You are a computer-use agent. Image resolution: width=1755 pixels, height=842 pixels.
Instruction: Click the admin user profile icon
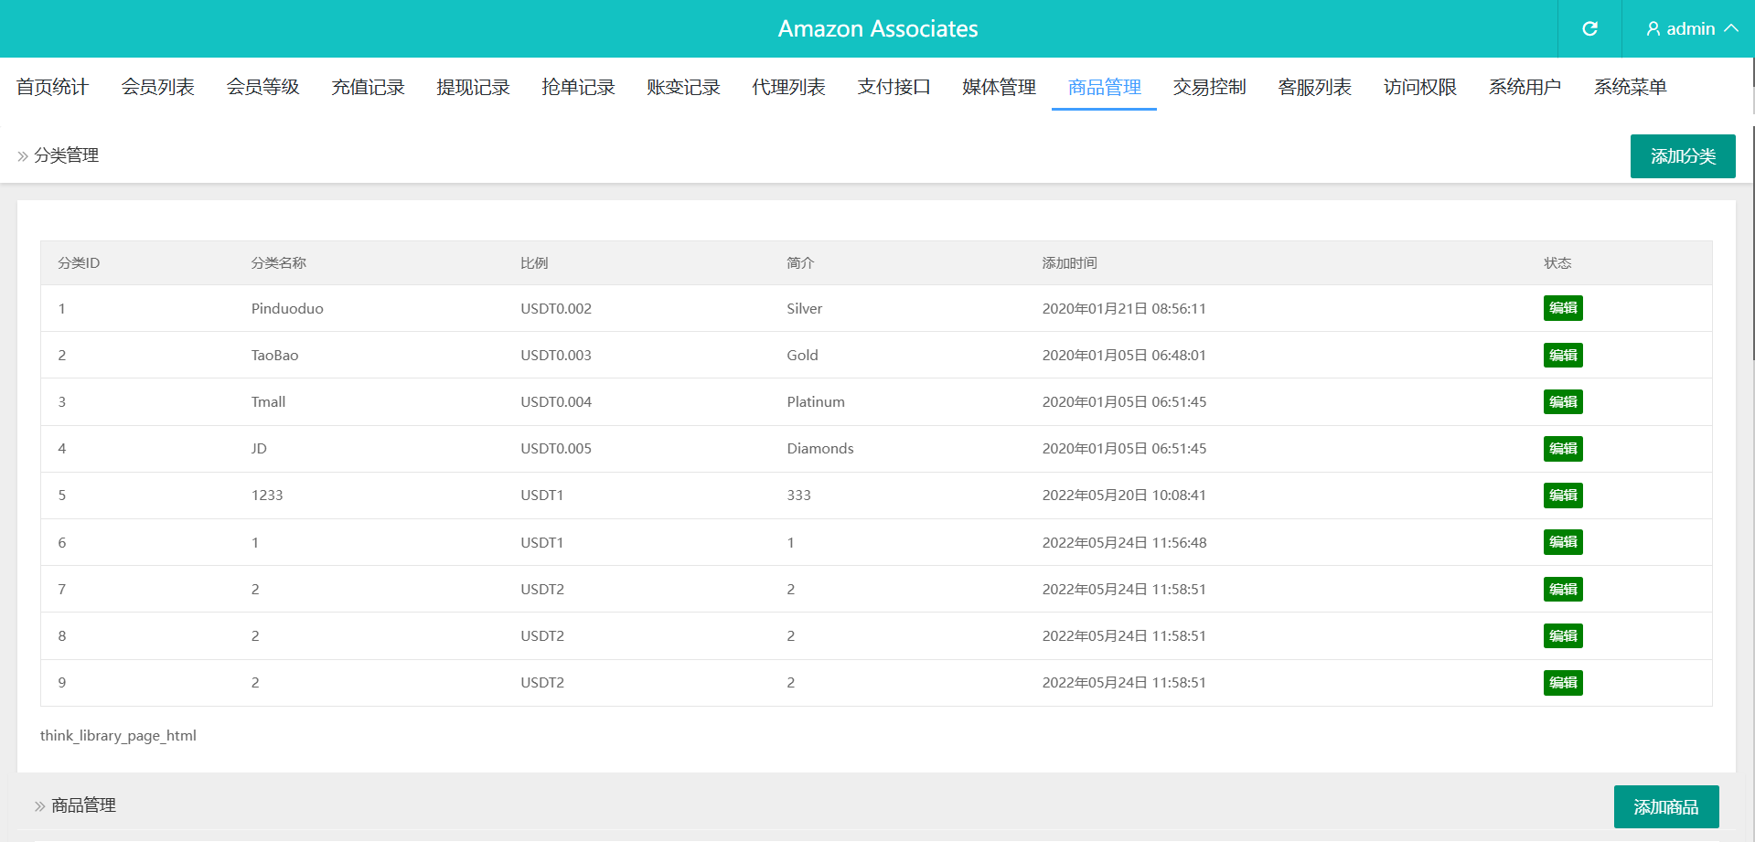click(1653, 29)
